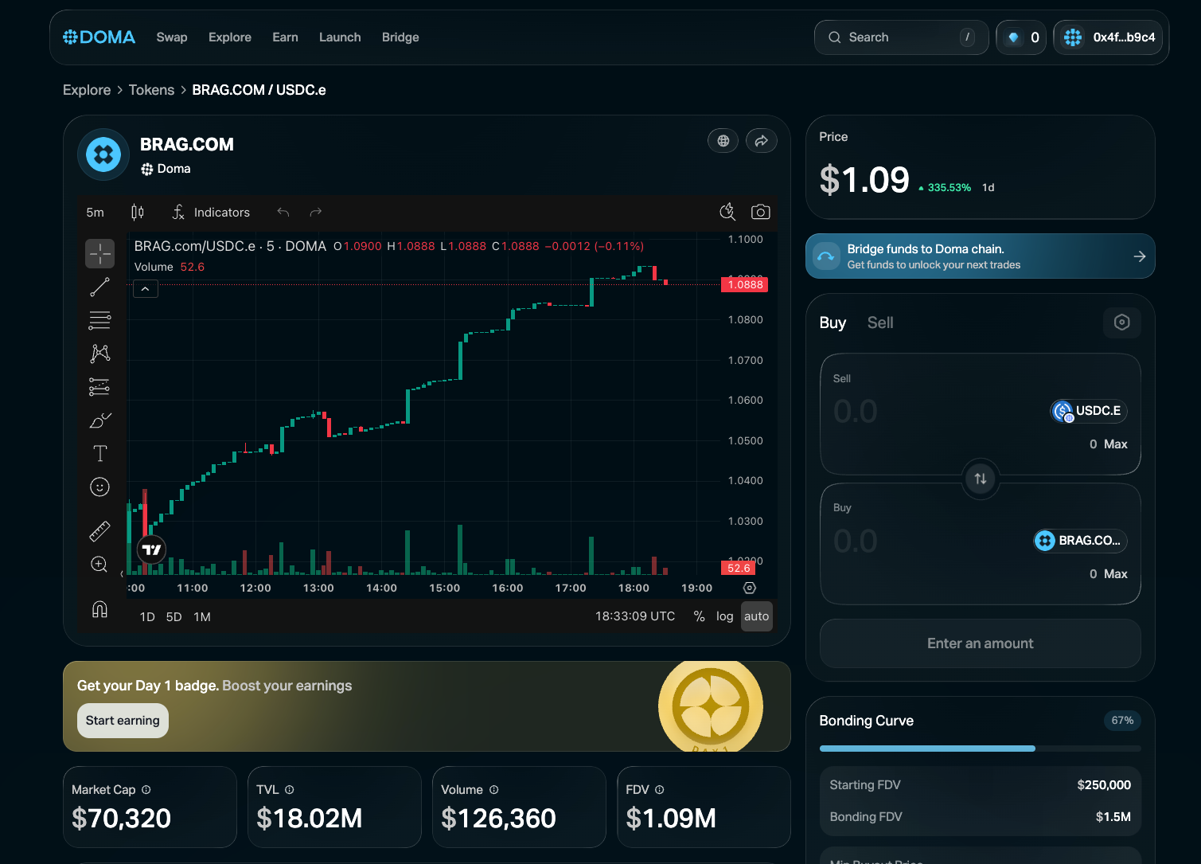
Task: Swap sell and buy tokens arrows
Action: click(981, 479)
